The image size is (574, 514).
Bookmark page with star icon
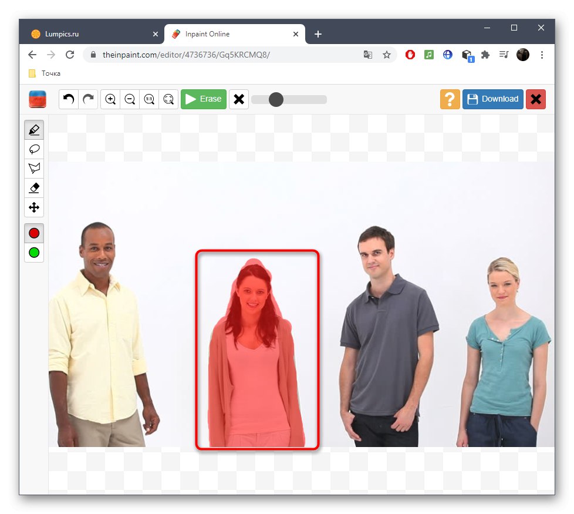[387, 55]
